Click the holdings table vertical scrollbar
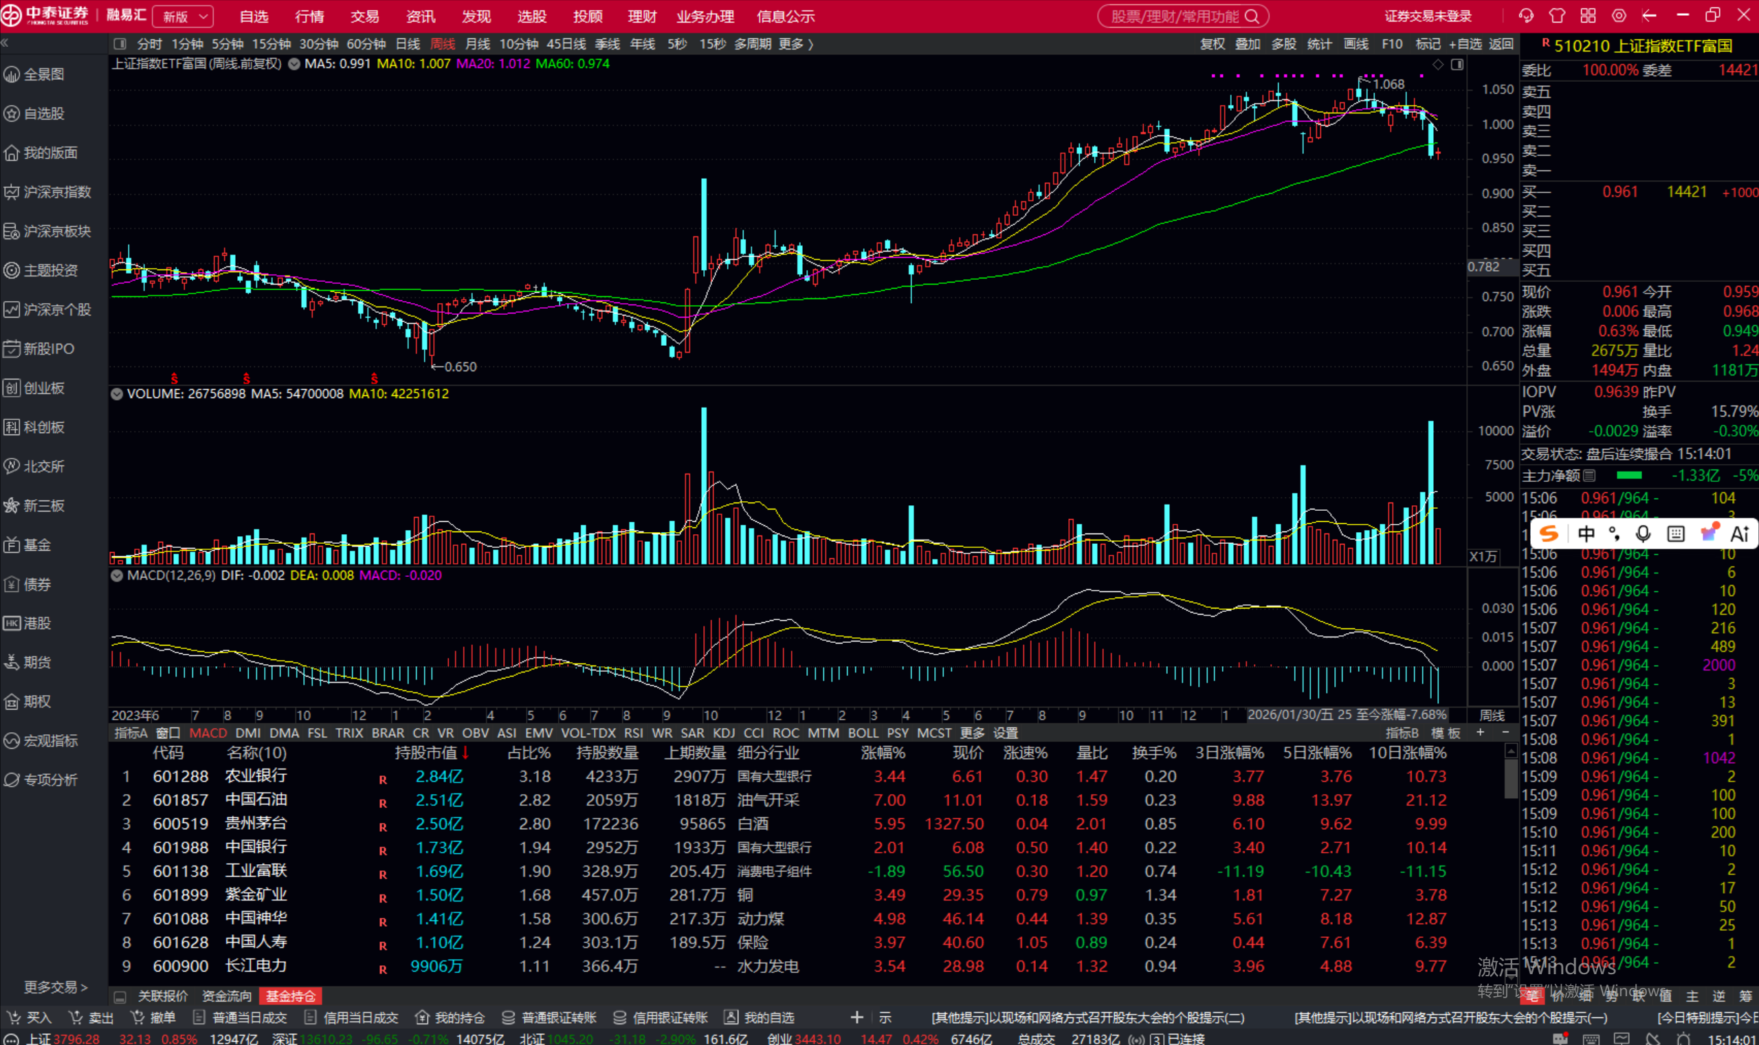Screen dimensions: 1759x1045 click(x=1511, y=778)
